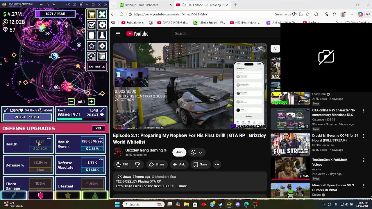
Task: Switch to the utility star tab
Action: click(68, 196)
